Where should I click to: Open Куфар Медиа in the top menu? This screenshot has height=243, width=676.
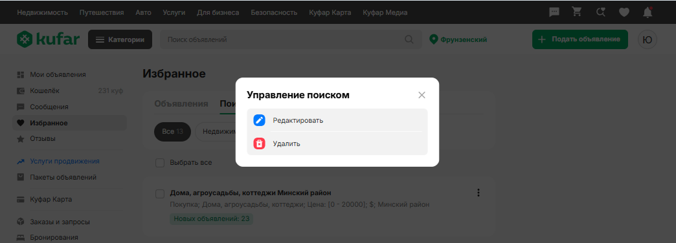click(385, 12)
